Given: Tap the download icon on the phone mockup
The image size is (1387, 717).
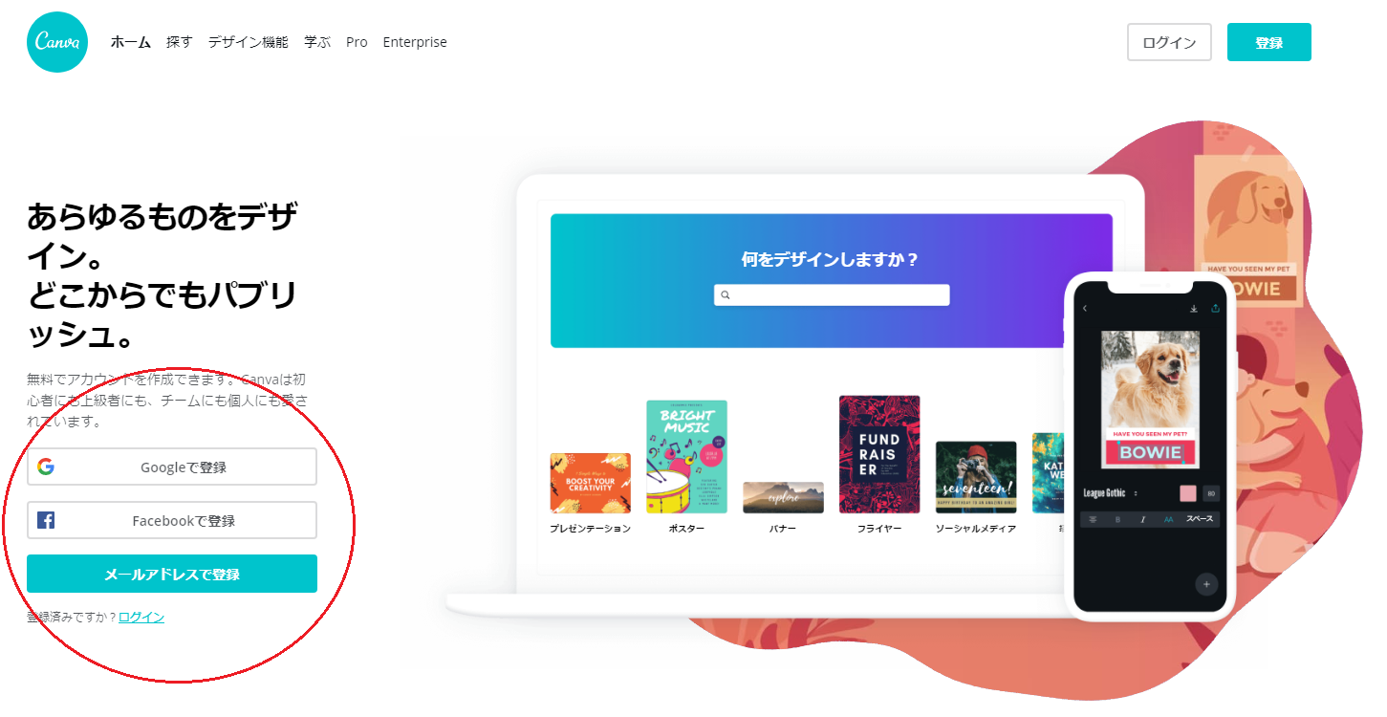Looking at the screenshot, I should point(1194,309).
